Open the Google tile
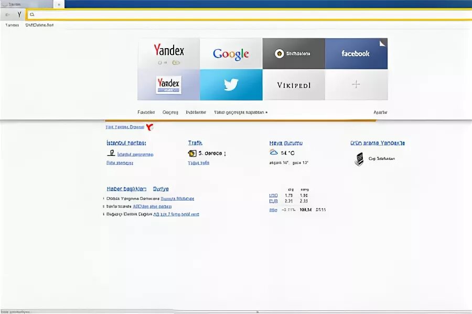This screenshot has height=314, width=472. pos(231,53)
